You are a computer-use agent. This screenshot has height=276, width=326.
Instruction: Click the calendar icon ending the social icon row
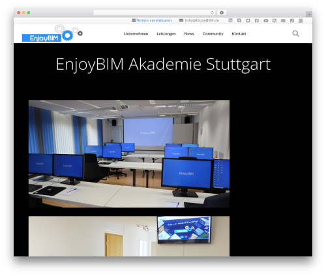coord(301,20)
